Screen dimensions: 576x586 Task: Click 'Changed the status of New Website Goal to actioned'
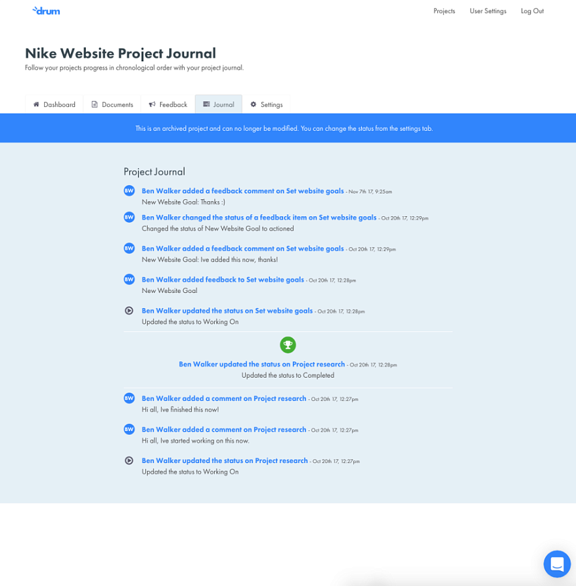pyautogui.click(x=218, y=229)
